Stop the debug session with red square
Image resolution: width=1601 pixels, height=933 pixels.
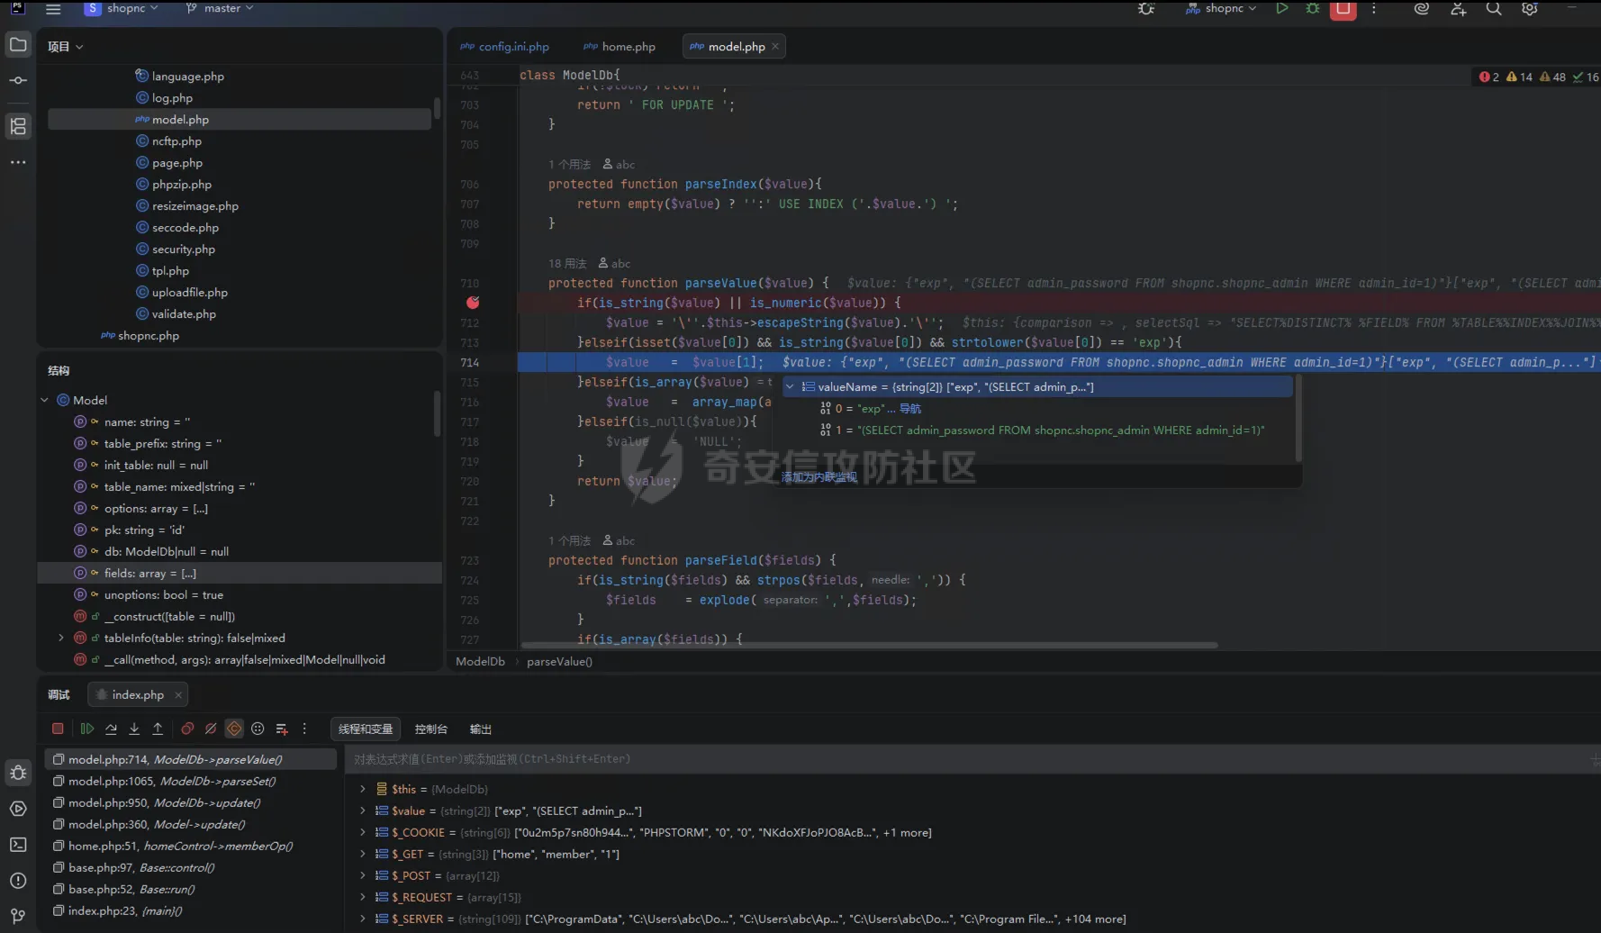point(58,729)
